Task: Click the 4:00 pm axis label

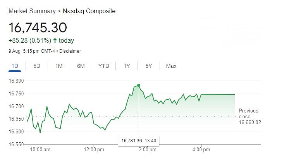Action: click(201, 149)
